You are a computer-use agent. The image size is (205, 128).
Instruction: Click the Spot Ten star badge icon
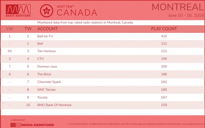[x=46, y=11]
